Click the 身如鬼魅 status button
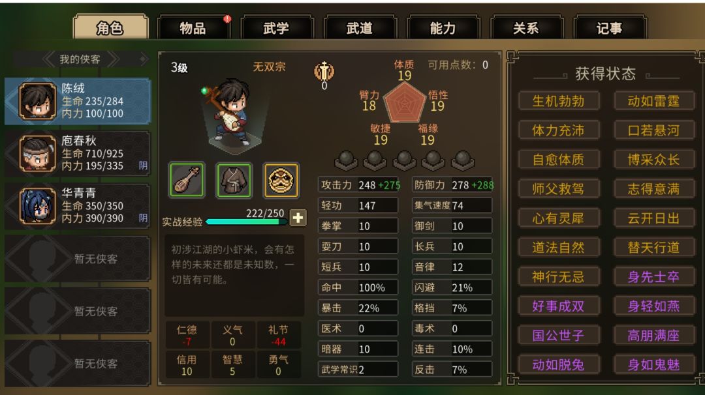Viewport: 705px width, 395px height. tap(653, 364)
